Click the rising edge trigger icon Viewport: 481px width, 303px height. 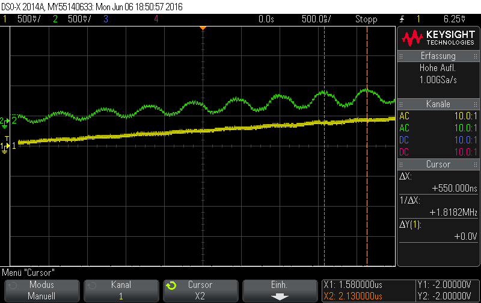(x=402, y=19)
